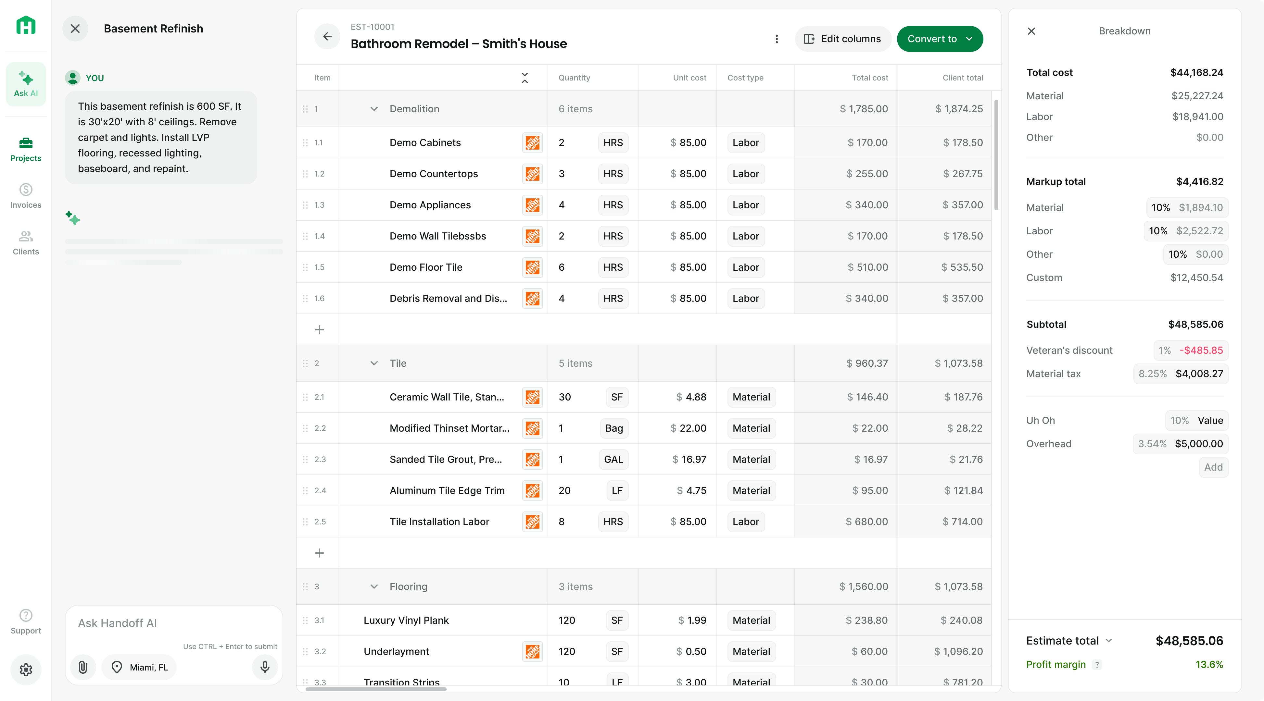Toggle collapse-all arrows in Item header
The width and height of the screenshot is (1264, 701).
tap(525, 78)
